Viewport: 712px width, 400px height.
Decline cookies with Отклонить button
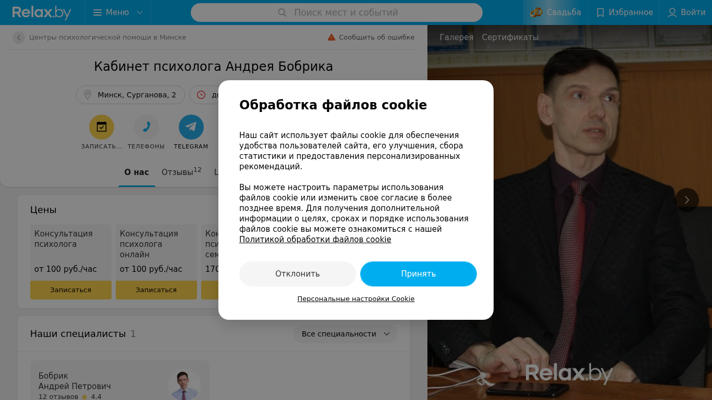click(x=298, y=274)
